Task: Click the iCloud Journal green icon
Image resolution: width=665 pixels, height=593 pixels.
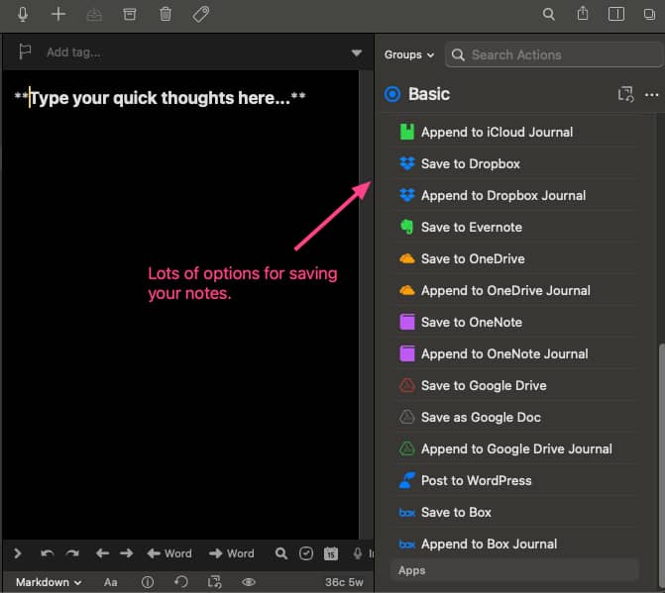Action: click(406, 132)
